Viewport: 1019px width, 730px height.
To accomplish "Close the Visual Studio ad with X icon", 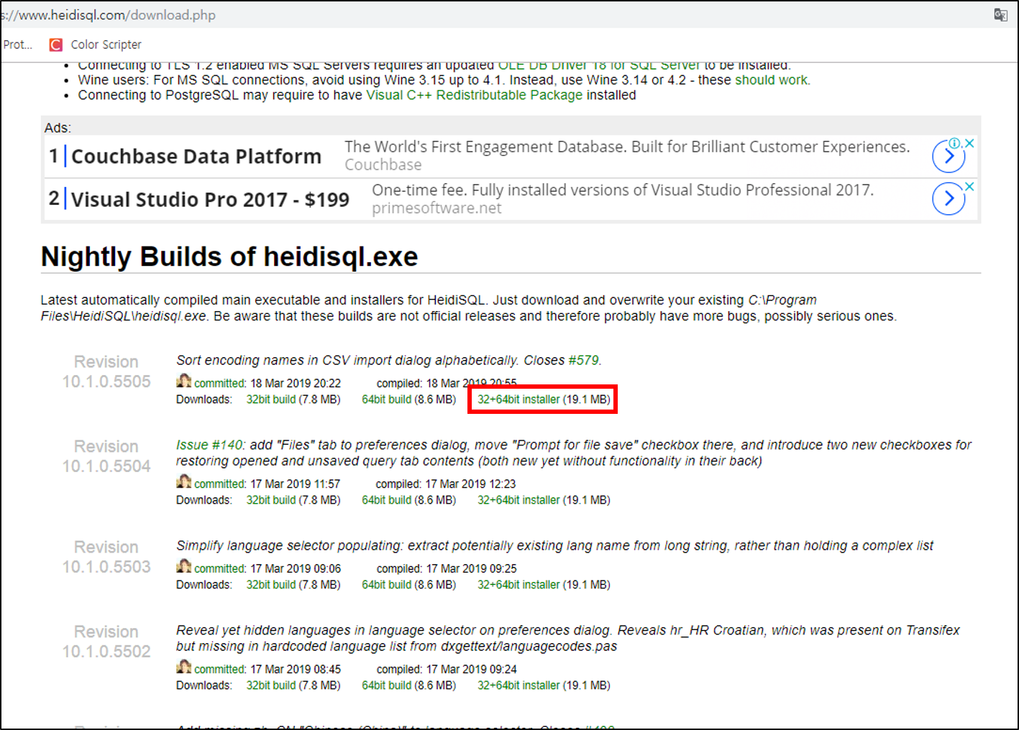I will click(x=969, y=186).
